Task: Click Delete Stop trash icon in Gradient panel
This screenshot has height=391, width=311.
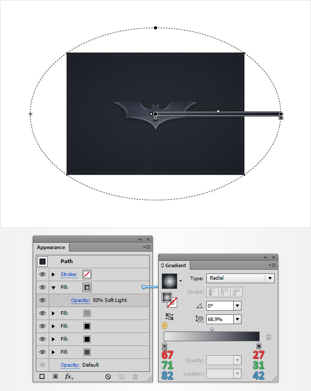Action: [268, 337]
